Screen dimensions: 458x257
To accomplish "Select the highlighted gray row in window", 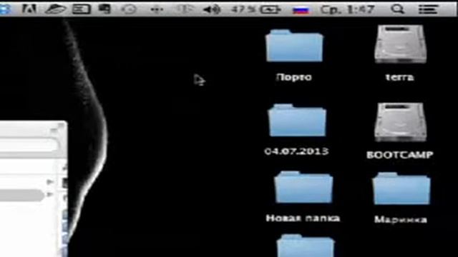I will [x=22, y=195].
